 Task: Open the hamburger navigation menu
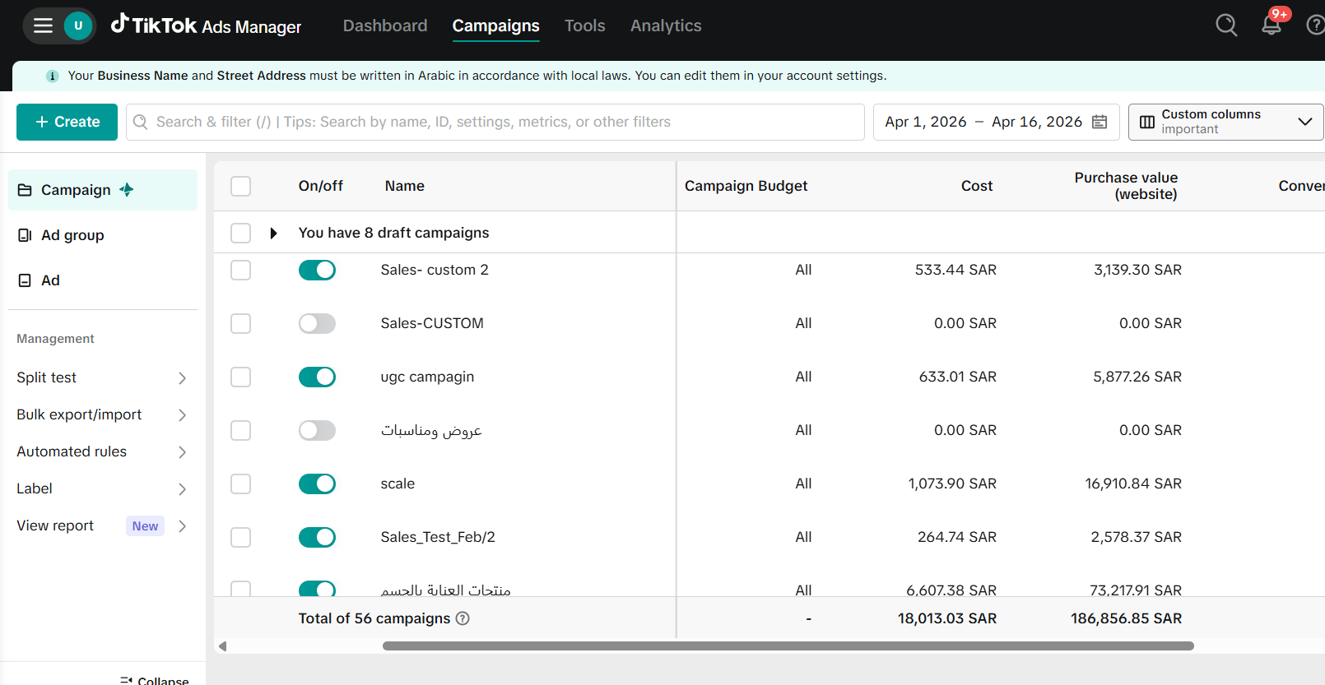pos(43,25)
